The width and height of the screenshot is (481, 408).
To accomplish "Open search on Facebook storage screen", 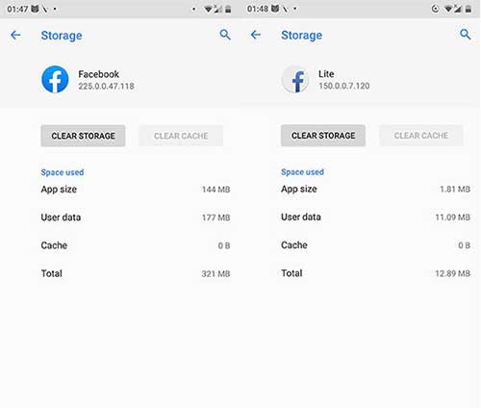I will click(225, 35).
